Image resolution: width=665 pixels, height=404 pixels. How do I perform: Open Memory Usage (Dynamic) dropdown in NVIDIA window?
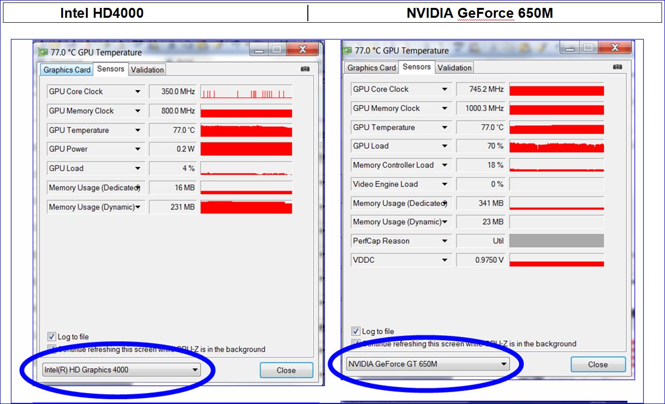444,222
